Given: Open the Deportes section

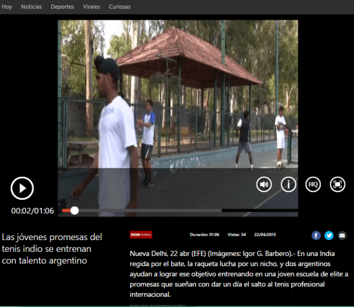Looking at the screenshot, I should [62, 7].
